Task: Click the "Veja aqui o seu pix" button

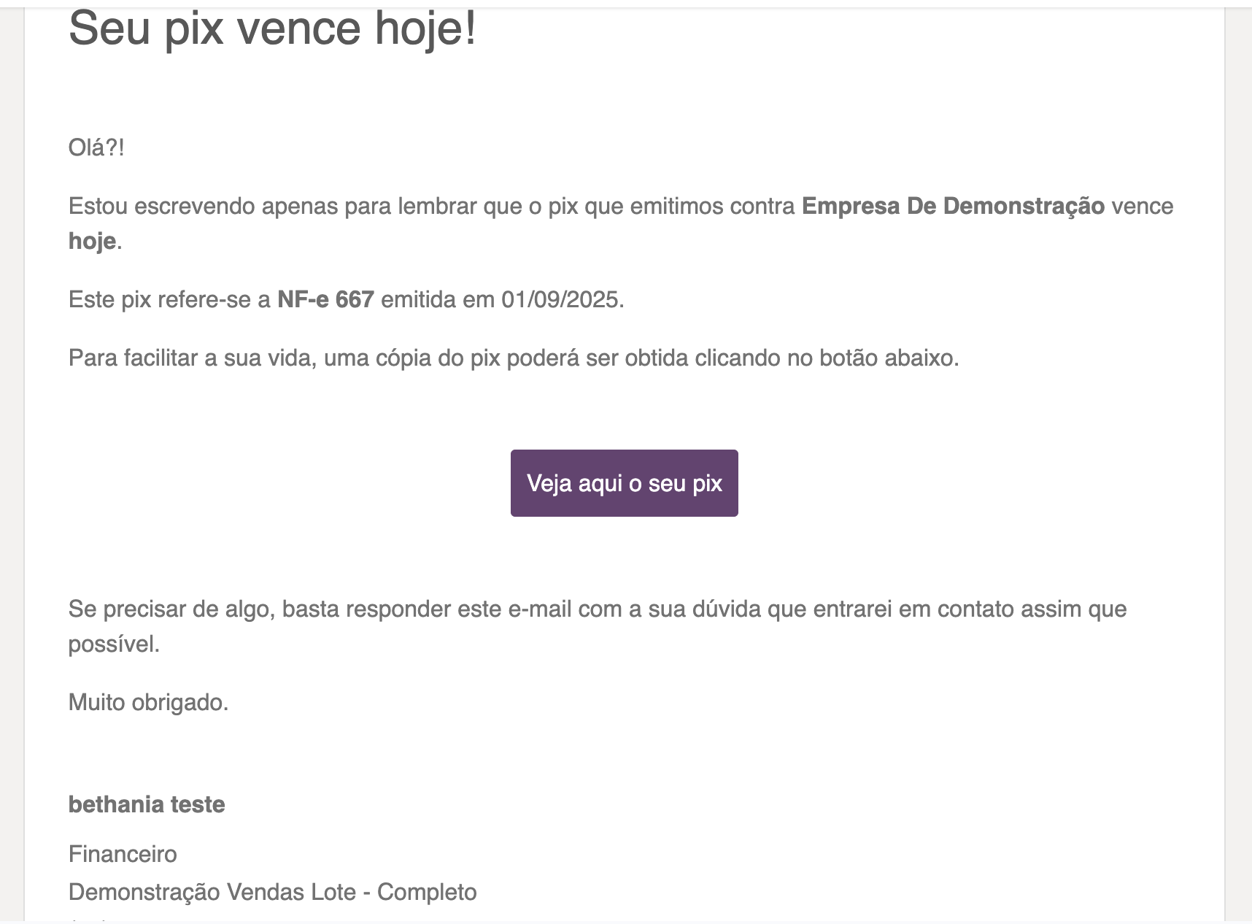Action: (624, 483)
